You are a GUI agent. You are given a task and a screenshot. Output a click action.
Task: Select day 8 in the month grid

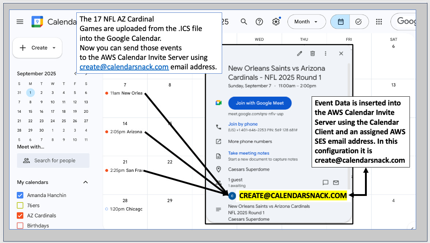point(170,85)
